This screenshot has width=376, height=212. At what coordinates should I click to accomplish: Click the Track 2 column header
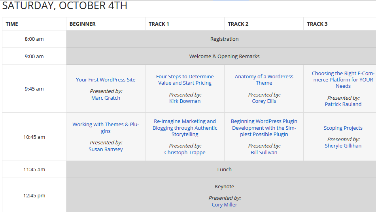(238, 24)
